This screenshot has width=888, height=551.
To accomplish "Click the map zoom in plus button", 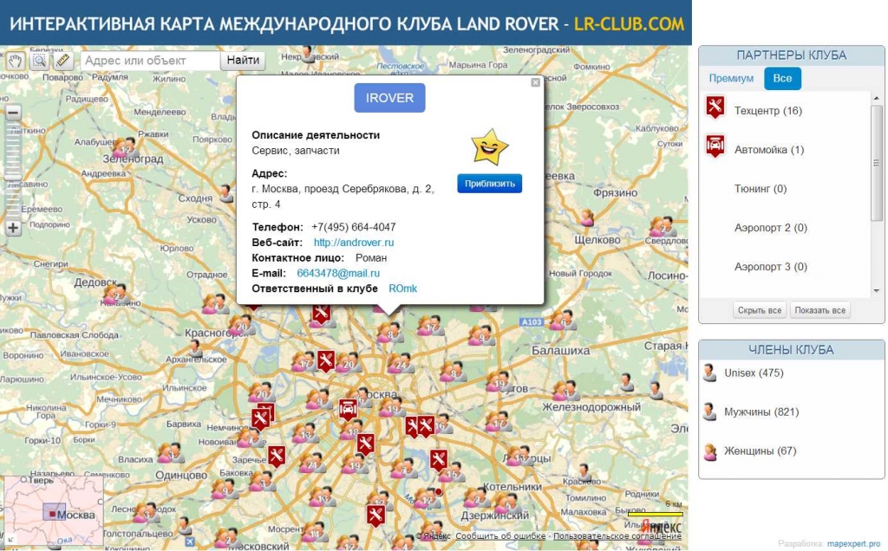I will [x=13, y=229].
